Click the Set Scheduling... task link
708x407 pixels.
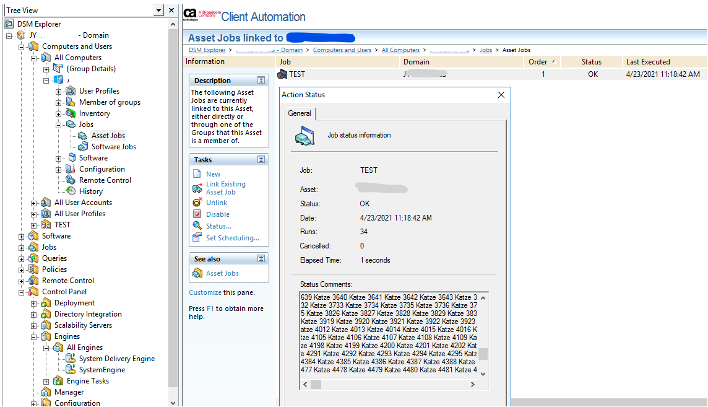pyautogui.click(x=233, y=238)
